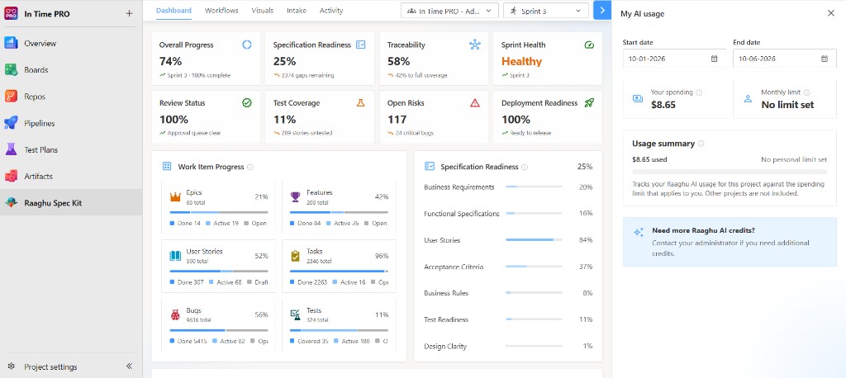Image resolution: width=846 pixels, height=378 pixels.
Task: Click the Tests checklist flask icon
Action: point(295,314)
